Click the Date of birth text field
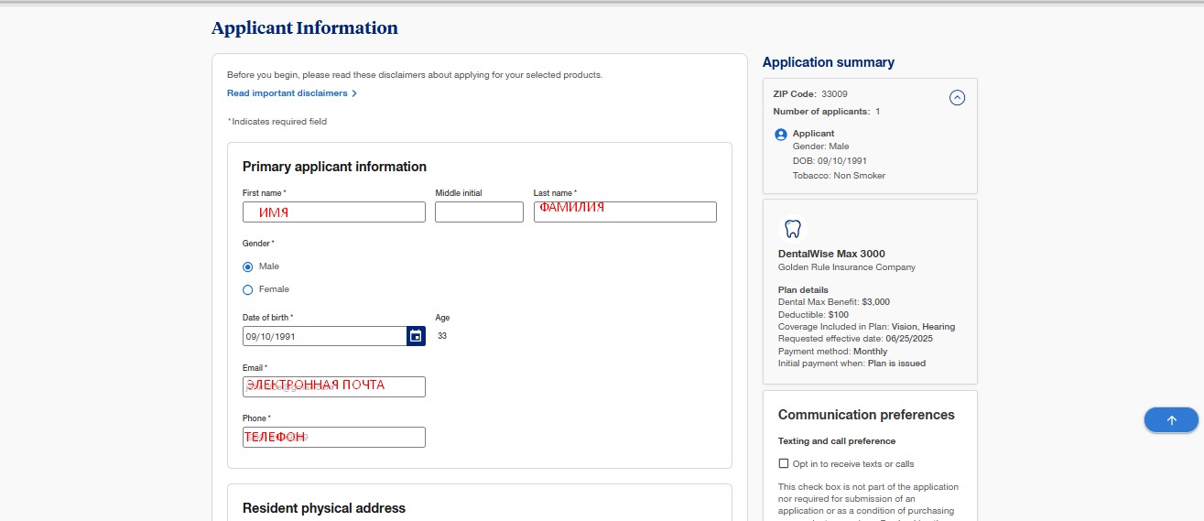The width and height of the screenshot is (1204, 521). click(x=324, y=336)
